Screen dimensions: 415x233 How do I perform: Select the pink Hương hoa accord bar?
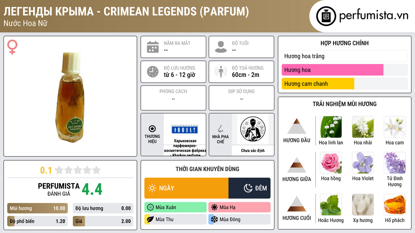(x=344, y=70)
